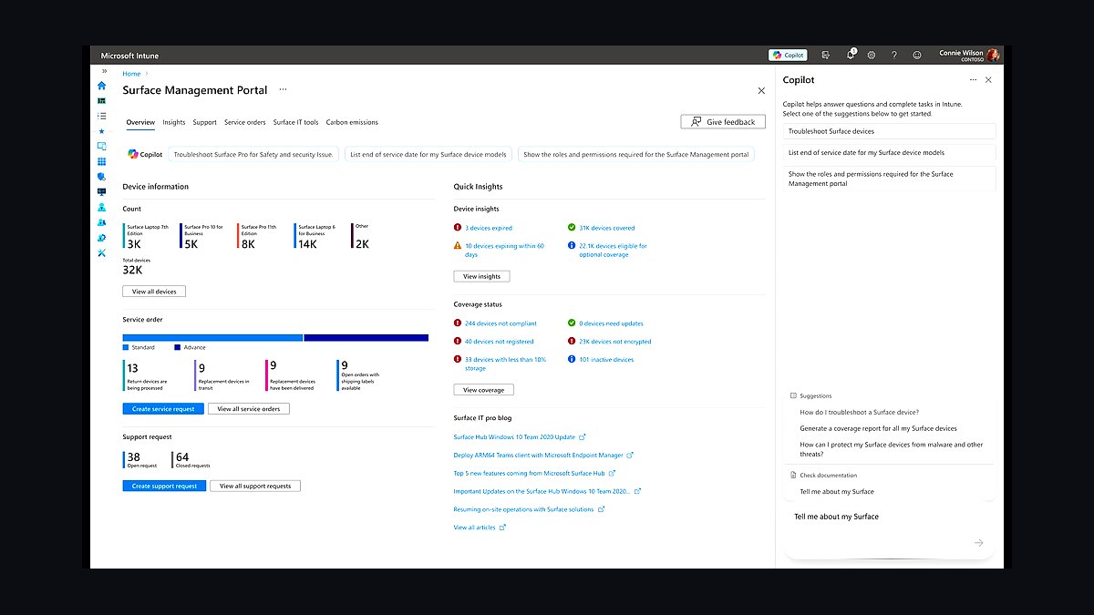Open the All services list icon
Image resolution: width=1094 pixels, height=615 pixels.
pyautogui.click(x=101, y=116)
